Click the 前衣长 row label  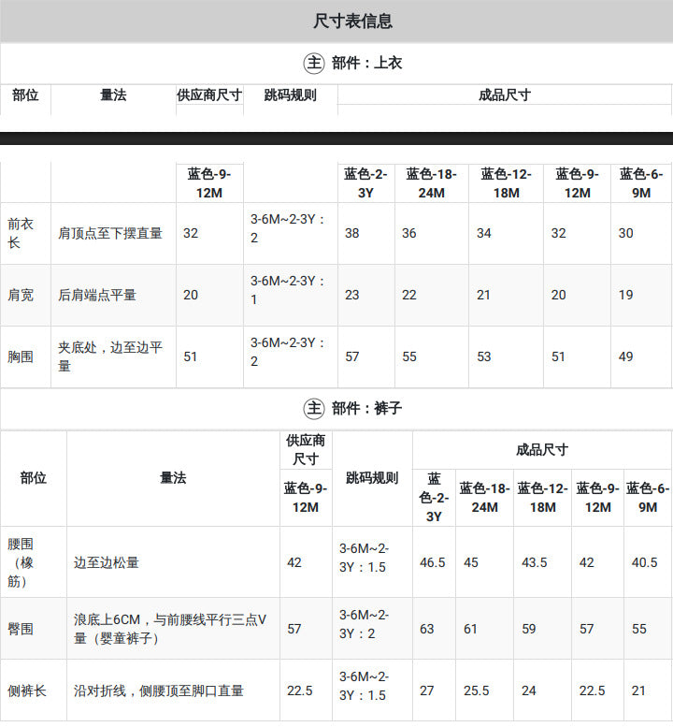(x=21, y=233)
